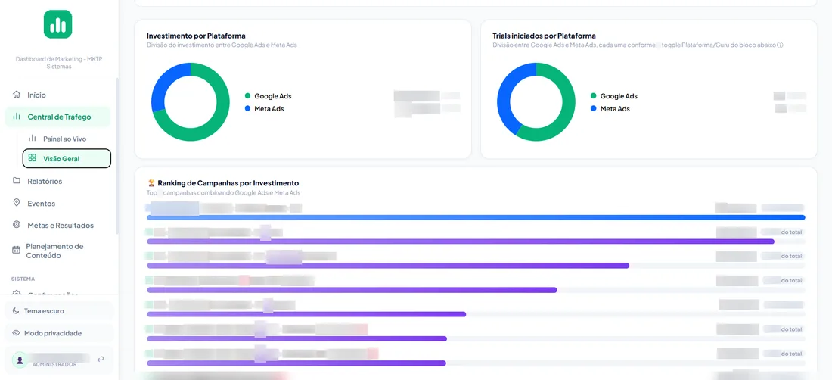Toggle Meta Ads legend in Trials iniciados card
This screenshot has width=832, height=380.
tap(610, 109)
